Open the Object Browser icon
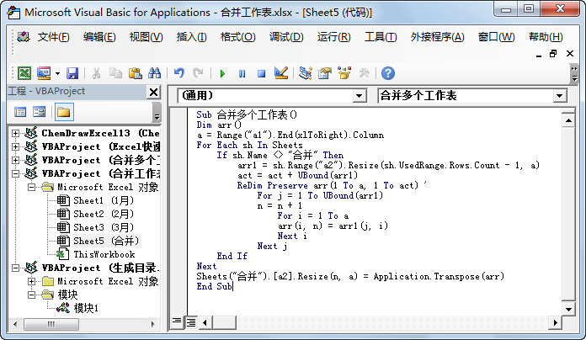The image size is (586, 340). tap(344, 73)
